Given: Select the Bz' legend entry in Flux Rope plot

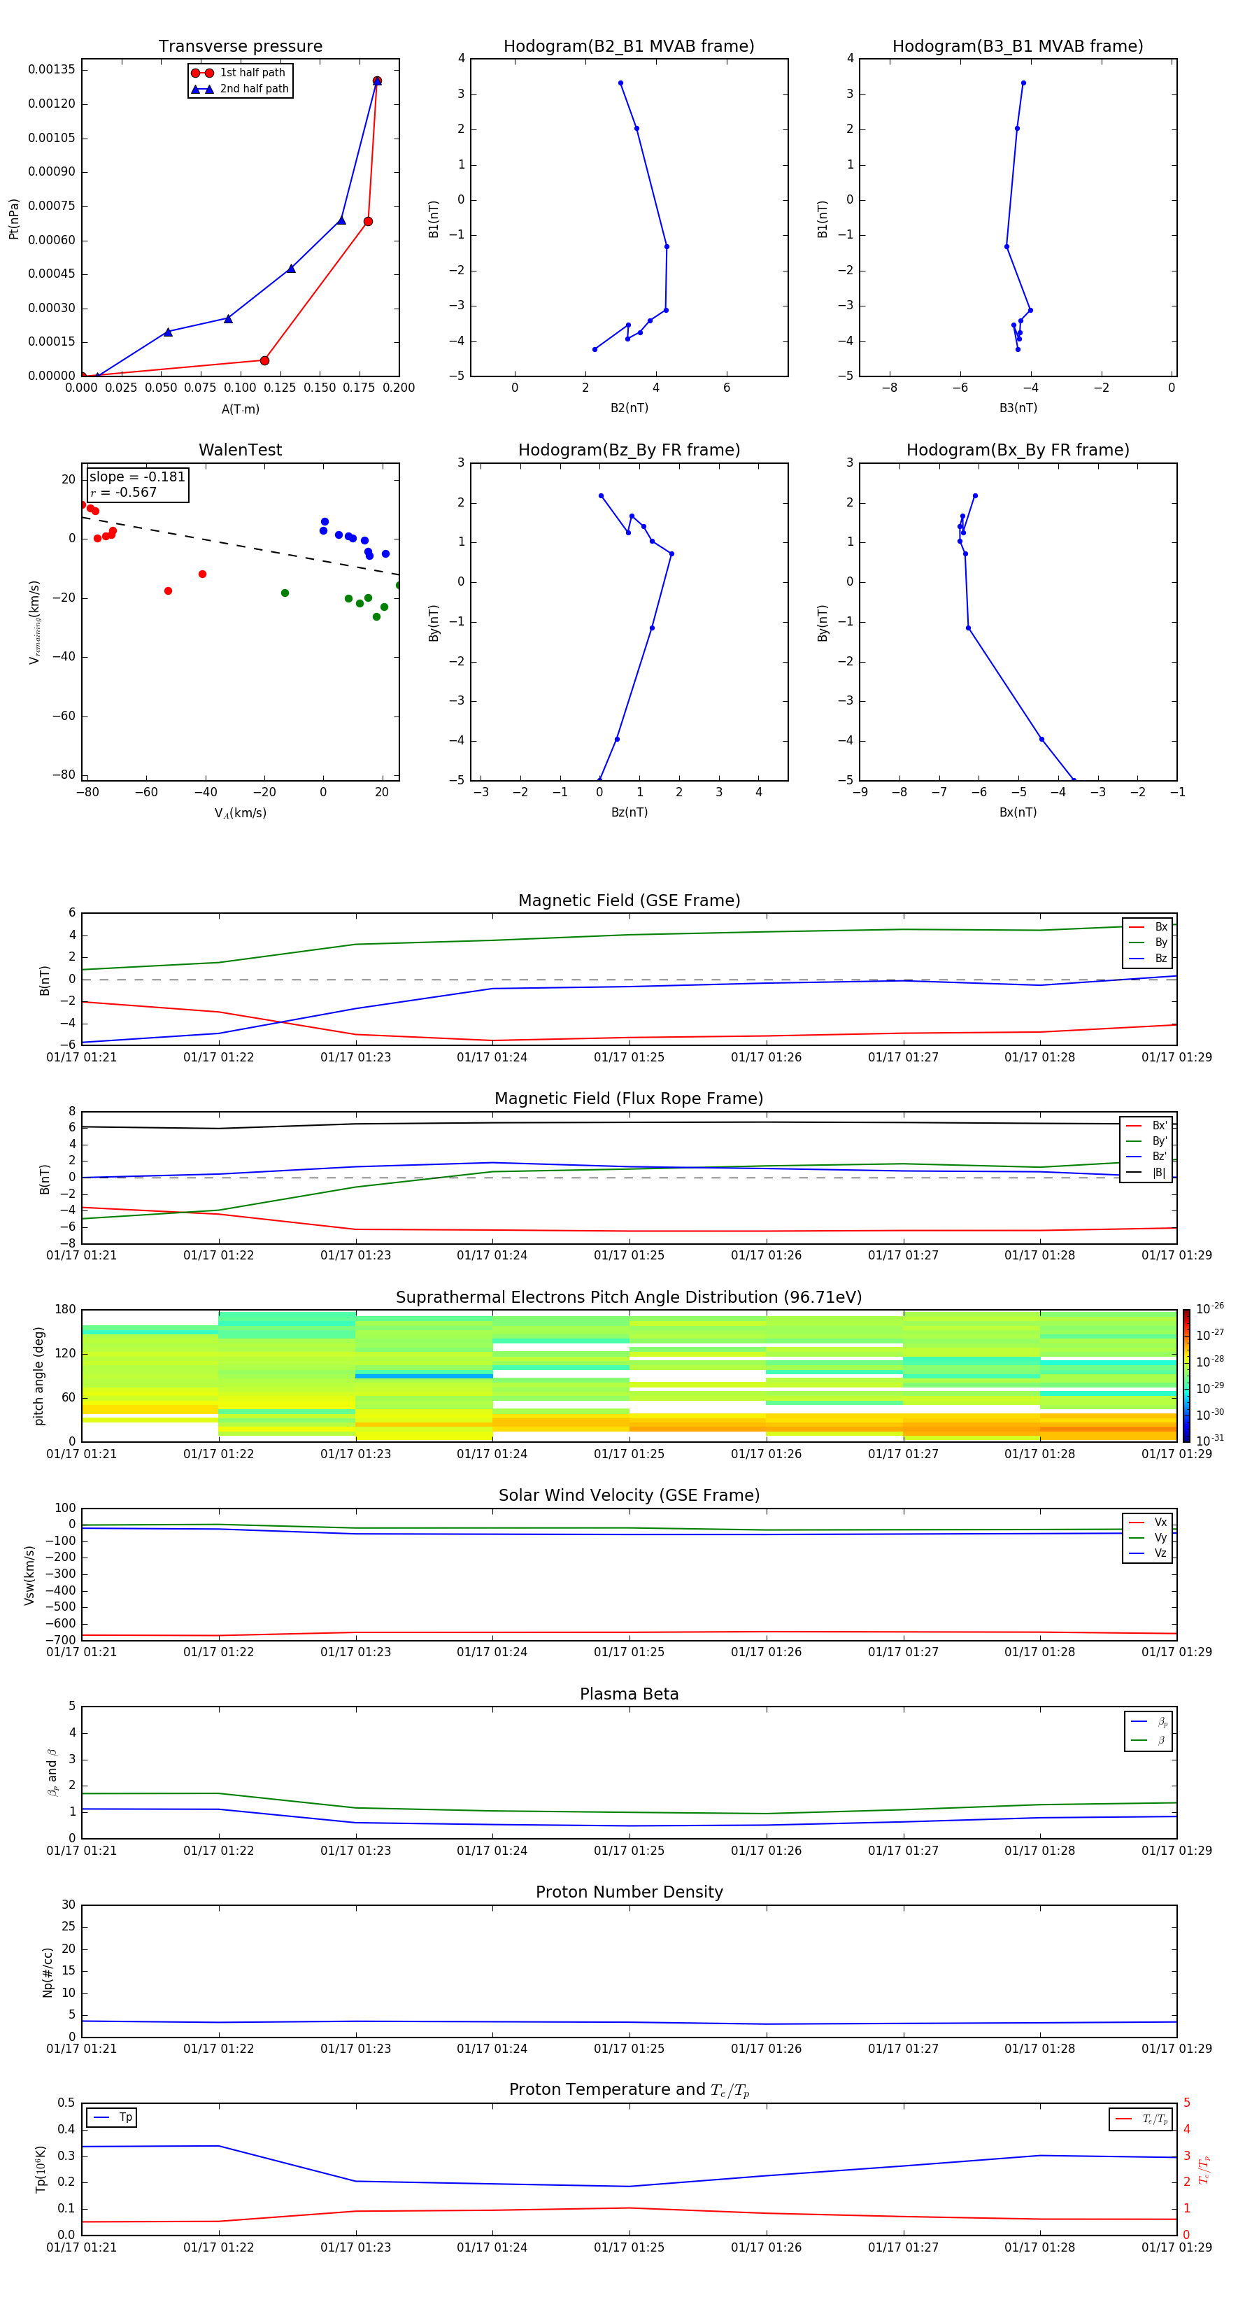Looking at the screenshot, I should click(x=1146, y=1157).
